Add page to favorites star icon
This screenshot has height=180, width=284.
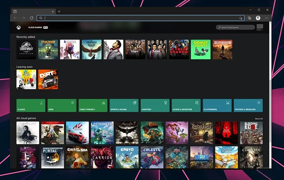point(241,18)
